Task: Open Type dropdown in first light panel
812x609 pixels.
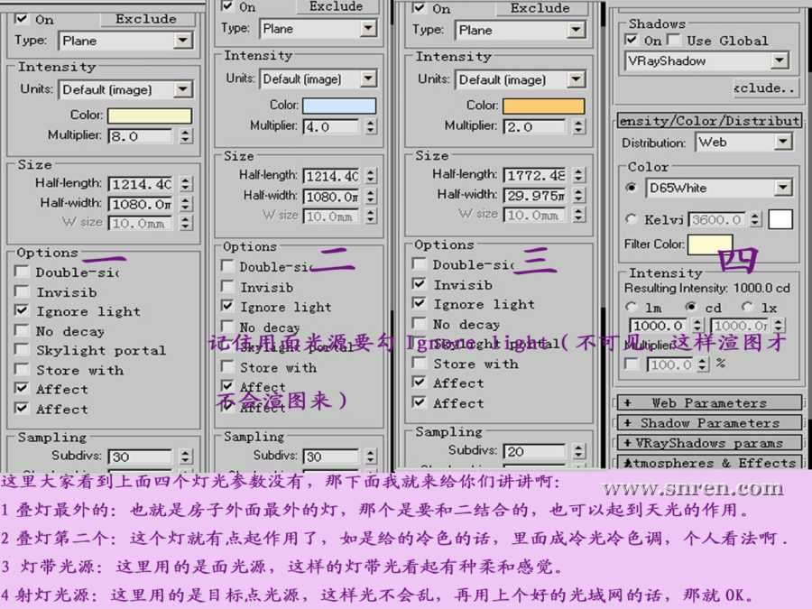Action: point(183,41)
